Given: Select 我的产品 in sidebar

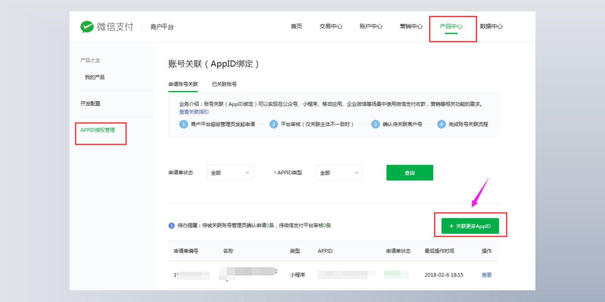Looking at the screenshot, I should pyautogui.click(x=95, y=77).
